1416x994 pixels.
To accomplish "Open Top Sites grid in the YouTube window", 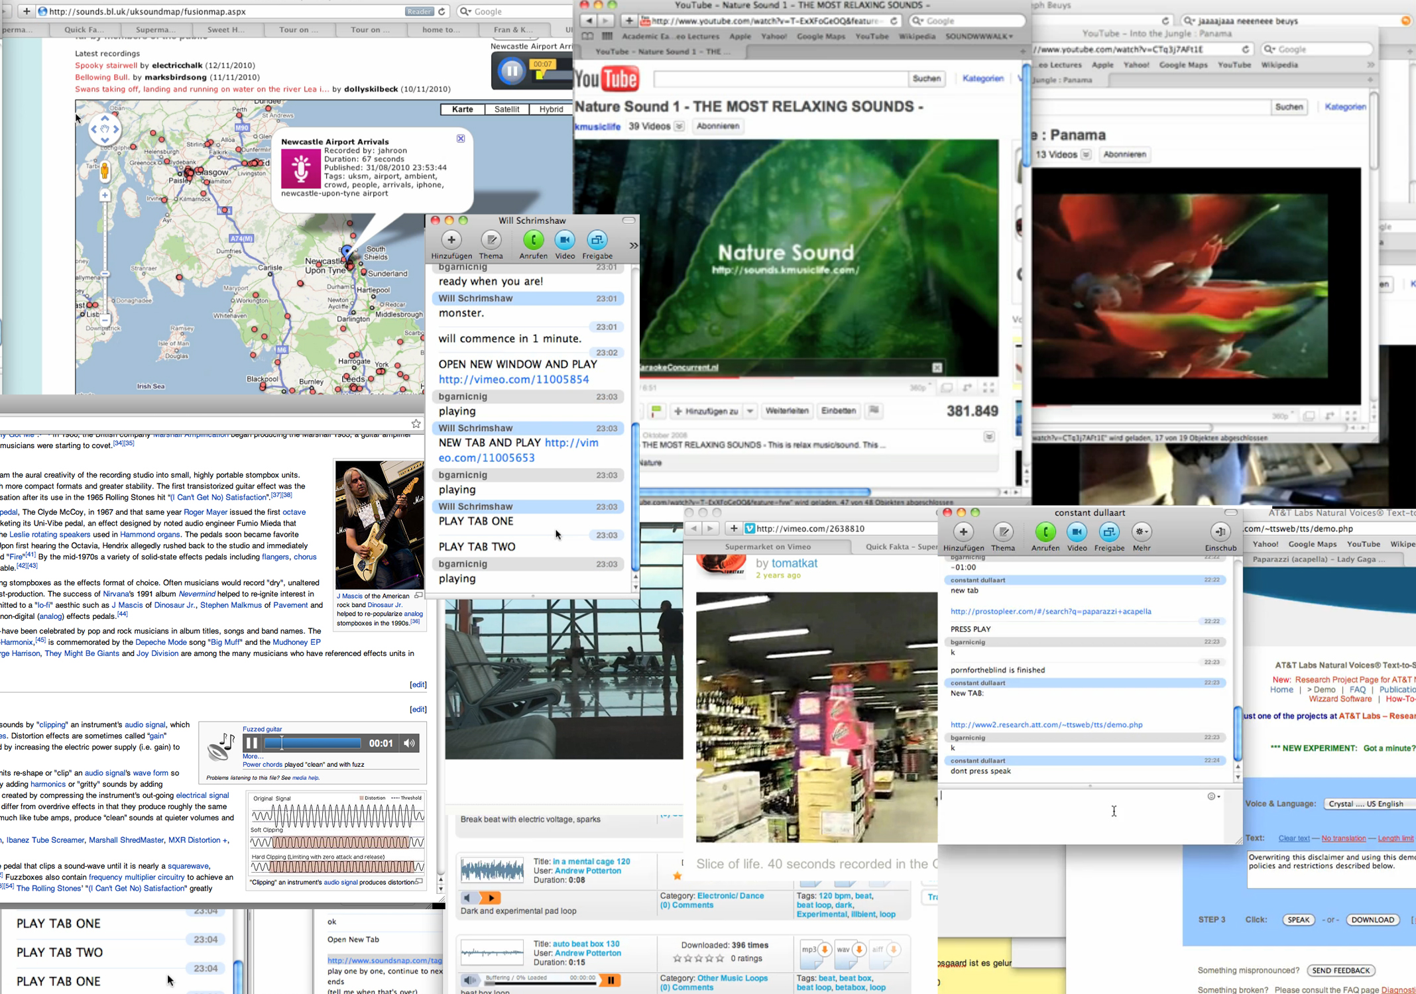I will (x=607, y=36).
